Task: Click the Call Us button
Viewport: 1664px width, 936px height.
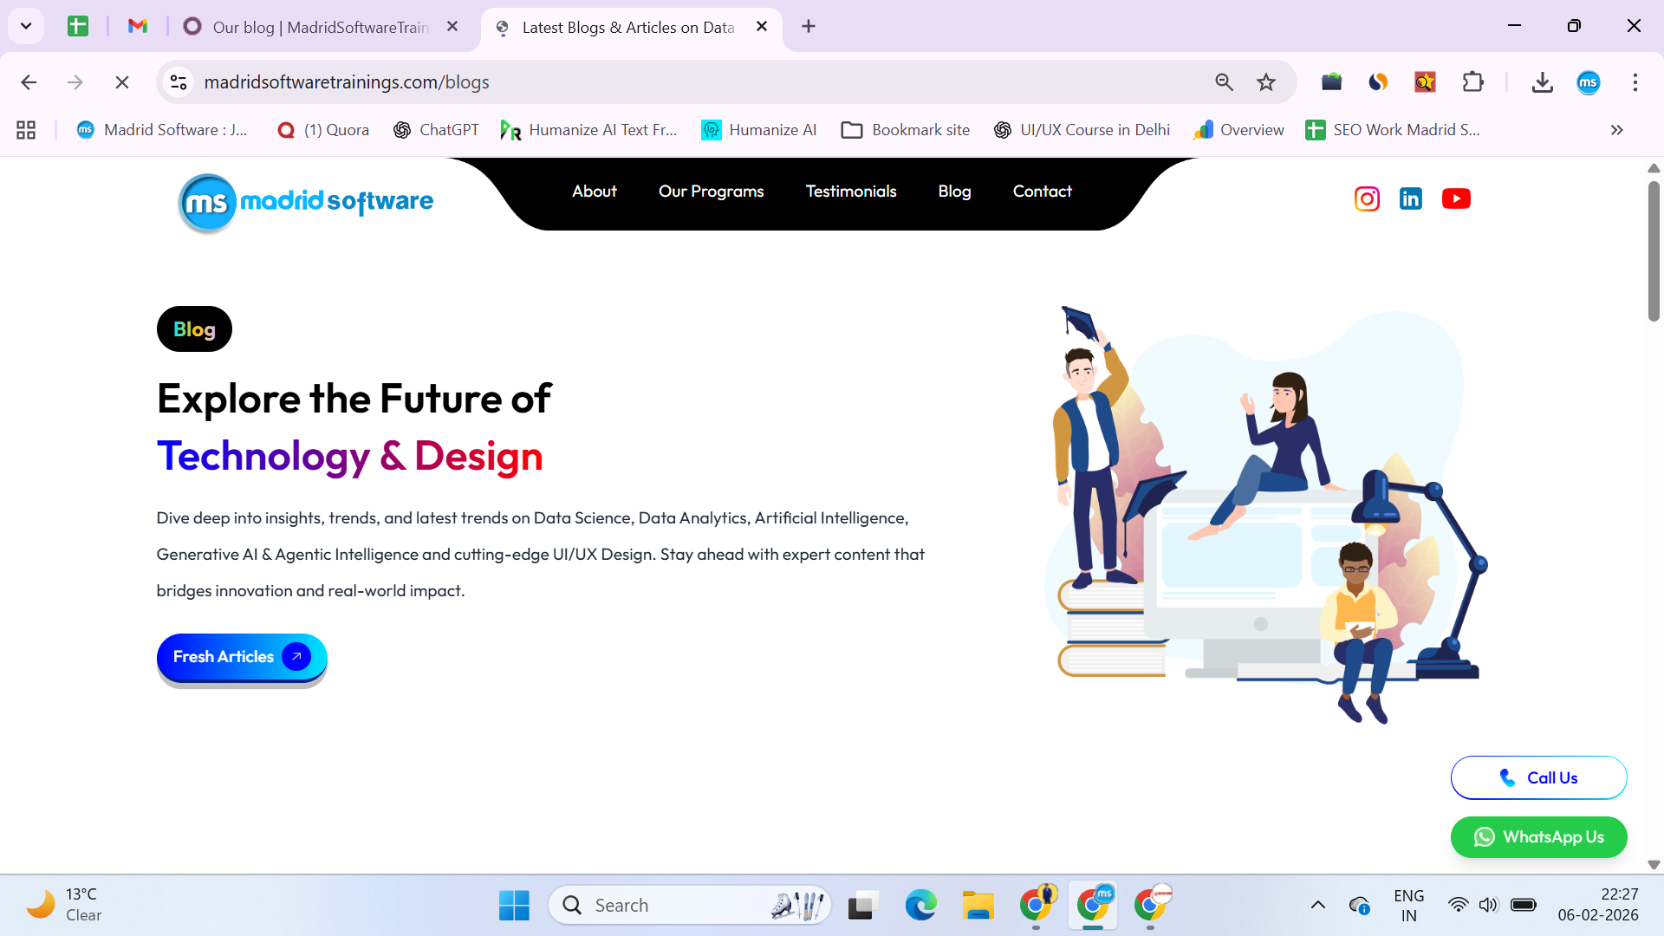Action: 1538,777
